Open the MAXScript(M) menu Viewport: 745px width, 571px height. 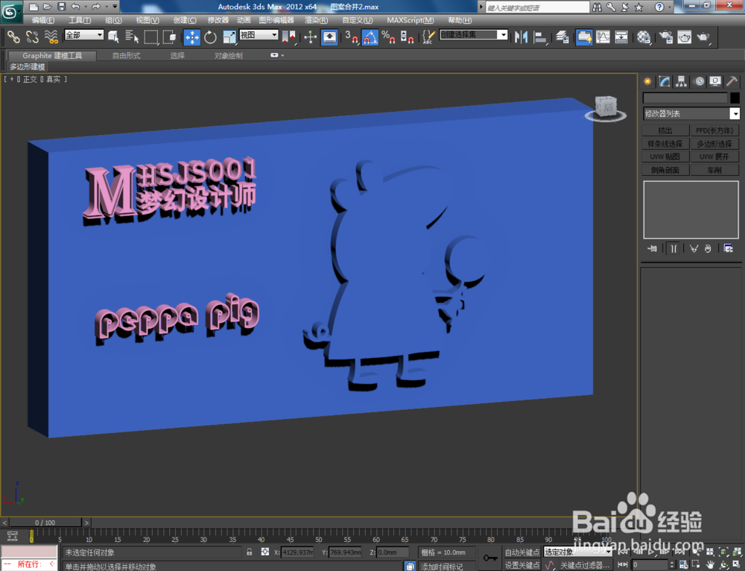(x=410, y=20)
